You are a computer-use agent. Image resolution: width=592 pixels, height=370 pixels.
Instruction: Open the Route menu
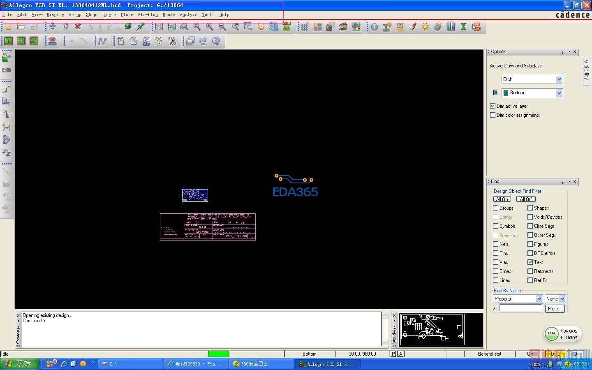169,14
